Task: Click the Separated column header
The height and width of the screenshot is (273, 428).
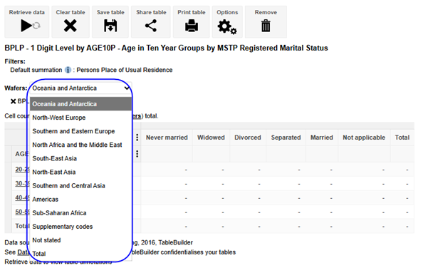Action: tap(286, 138)
